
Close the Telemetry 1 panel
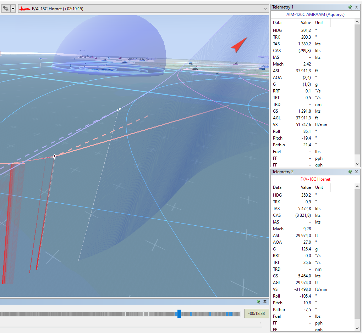point(356,7)
